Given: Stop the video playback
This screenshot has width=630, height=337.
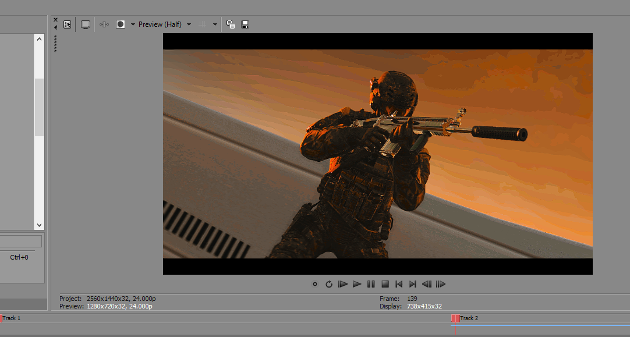Looking at the screenshot, I should coord(385,284).
